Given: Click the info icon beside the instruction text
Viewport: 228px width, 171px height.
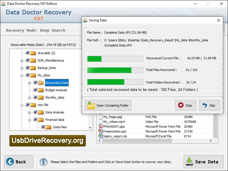Looking at the screenshot, I should tap(43, 162).
